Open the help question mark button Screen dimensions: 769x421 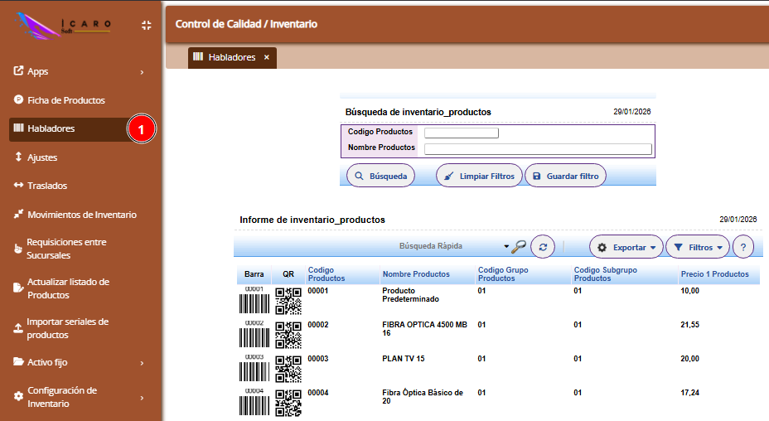pyautogui.click(x=742, y=247)
